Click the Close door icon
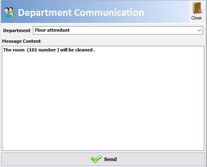Image resolution: width=207 pixels, height=167 pixels. click(197, 8)
